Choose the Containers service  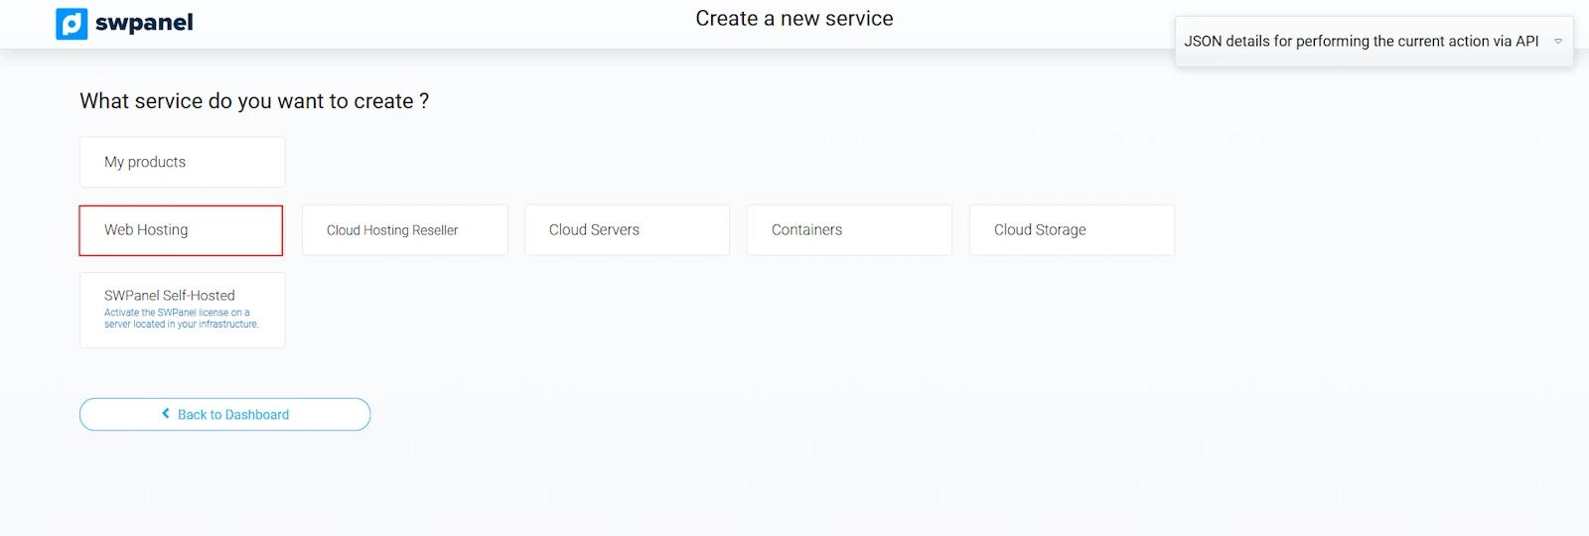click(x=849, y=230)
